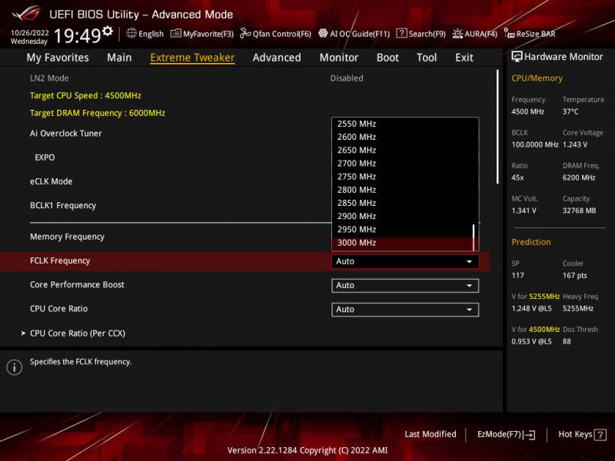Pick 2650 MHz option
Image resolution: width=615 pixels, height=461 pixels.
pos(402,150)
